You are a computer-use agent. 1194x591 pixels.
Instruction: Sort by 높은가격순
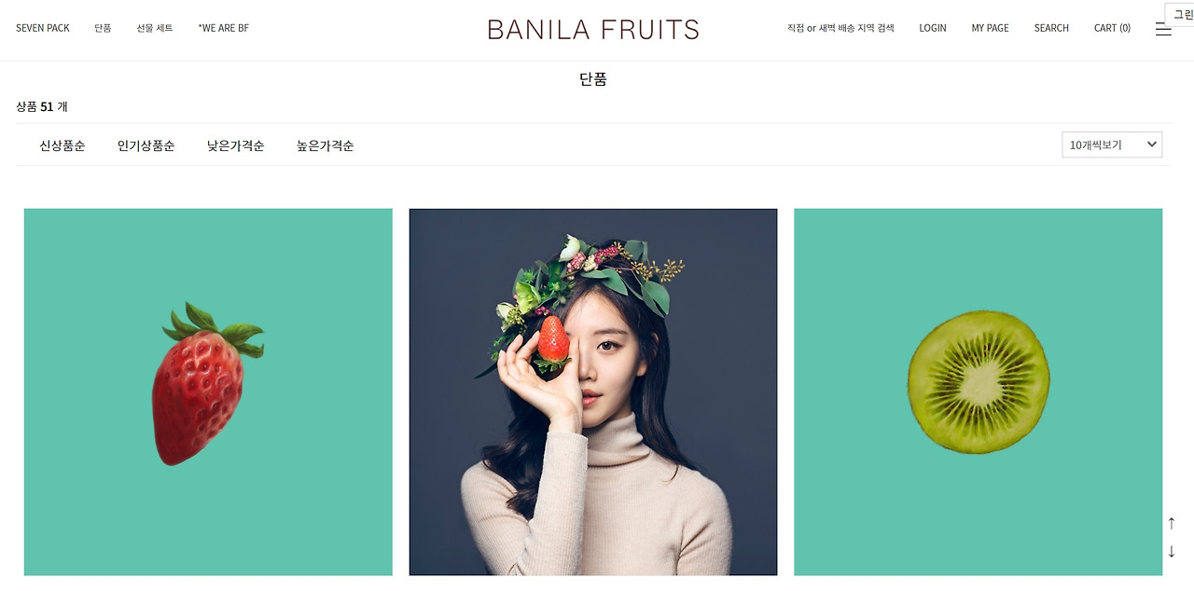(326, 145)
